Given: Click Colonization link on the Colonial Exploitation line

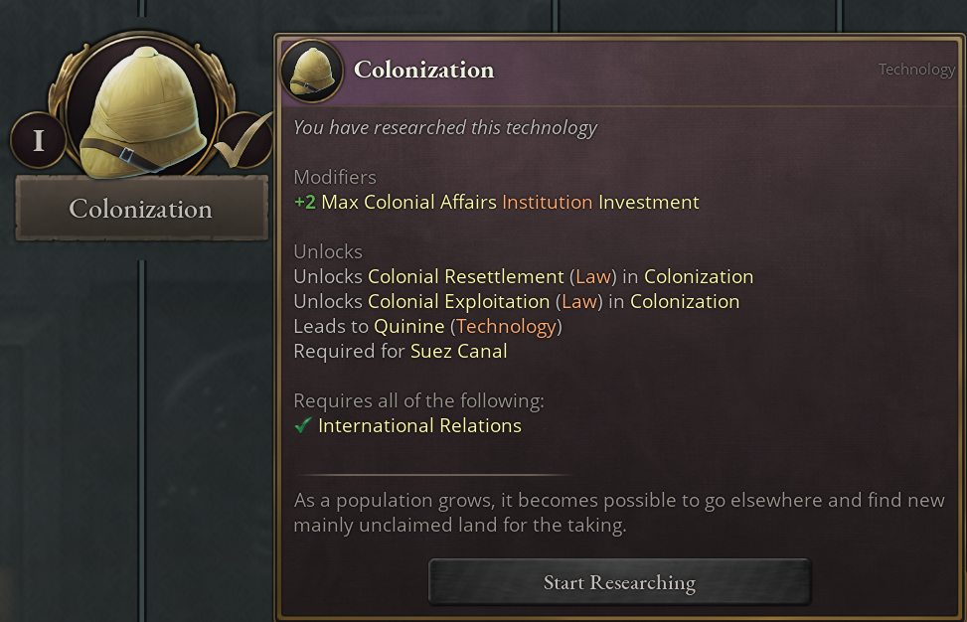Looking at the screenshot, I should tap(685, 302).
